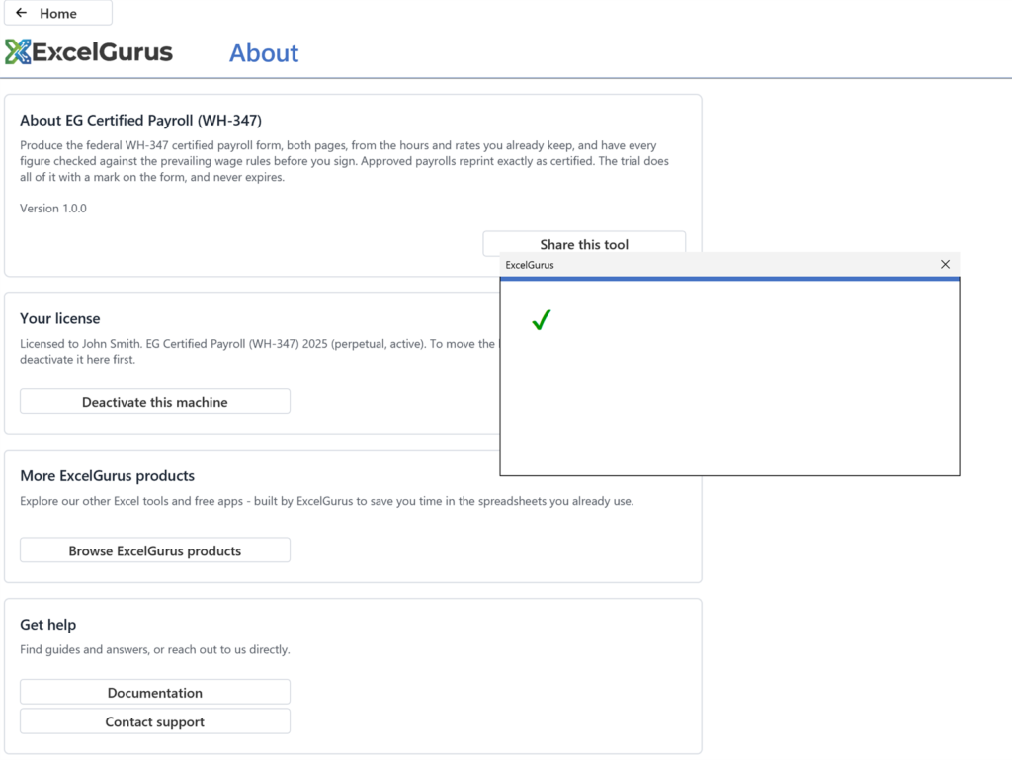Click the Explore our other Excel tools text
The height and width of the screenshot is (760, 1012).
[326, 501]
